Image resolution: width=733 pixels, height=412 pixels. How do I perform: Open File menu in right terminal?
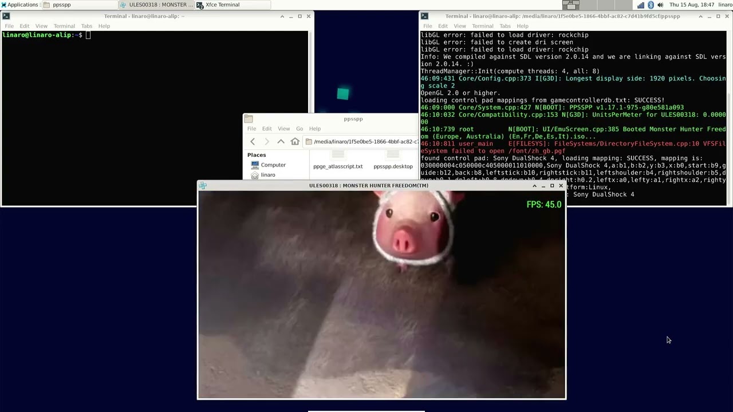coord(428,26)
